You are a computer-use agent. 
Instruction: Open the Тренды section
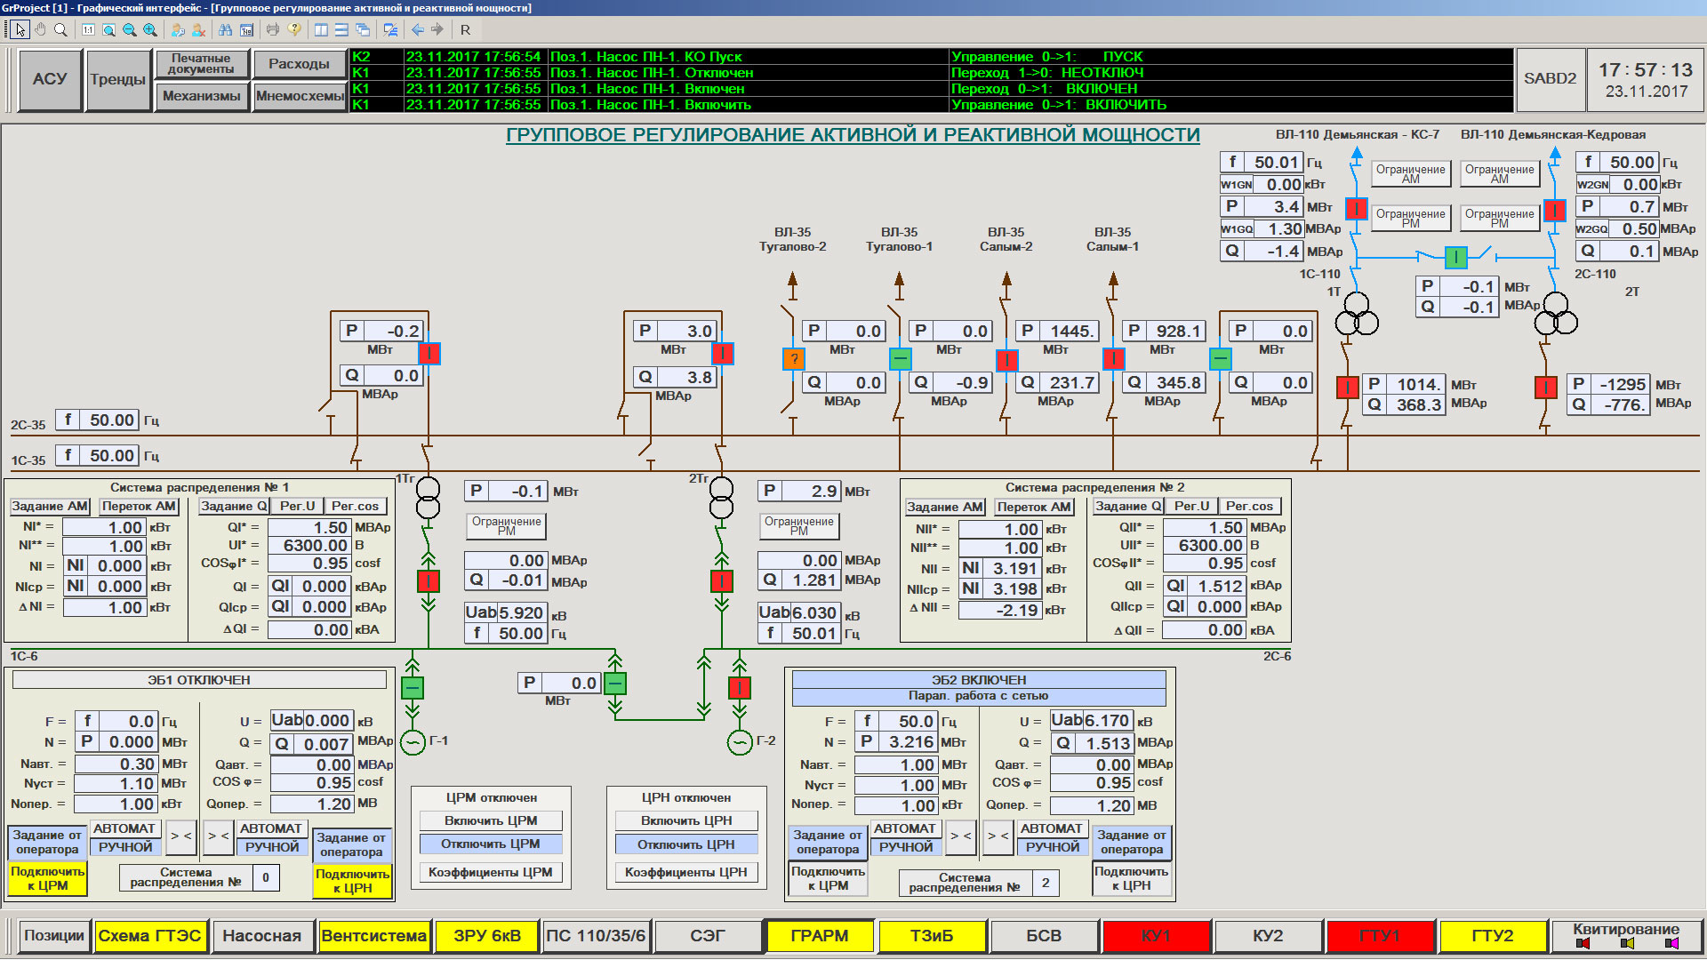pyautogui.click(x=117, y=79)
